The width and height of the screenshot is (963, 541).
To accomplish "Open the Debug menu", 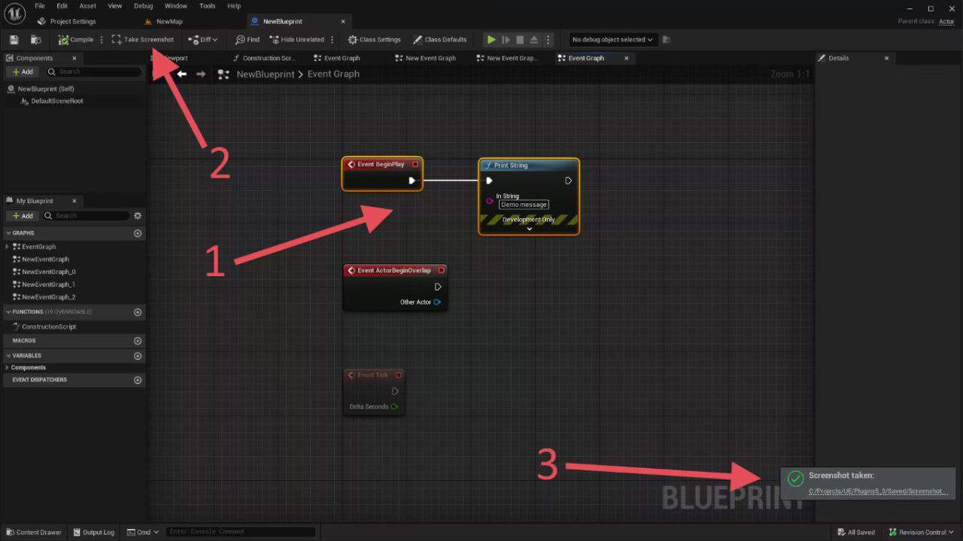I will point(143,6).
